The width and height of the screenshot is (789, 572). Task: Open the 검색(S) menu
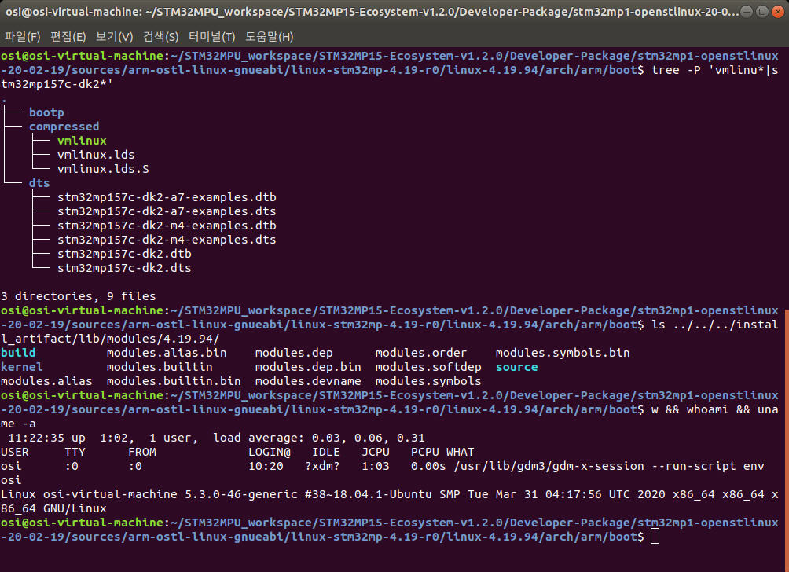pos(160,37)
